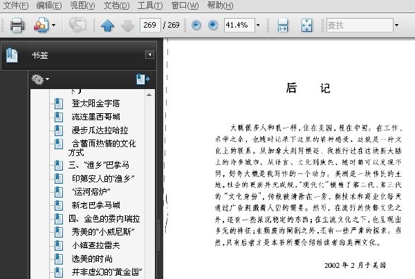This screenshot has width=415, height=279.
Task: Open the 视图(V) menu
Action: pyautogui.click(x=82, y=6)
